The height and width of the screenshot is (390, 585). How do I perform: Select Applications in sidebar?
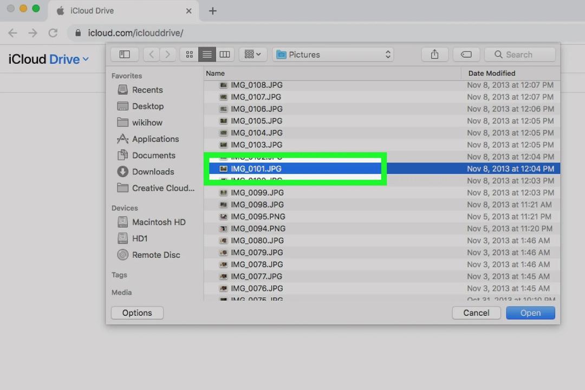click(148, 139)
